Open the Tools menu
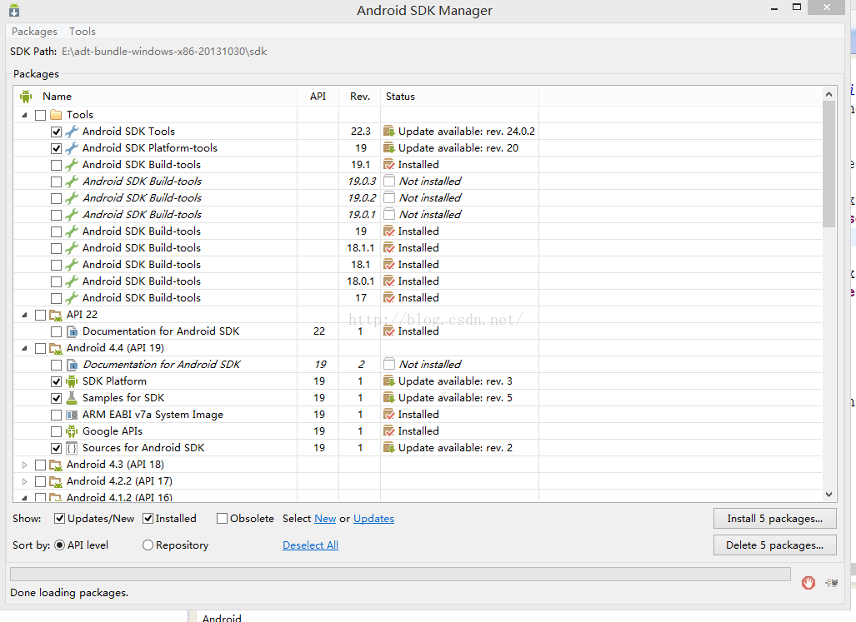 pyautogui.click(x=83, y=31)
